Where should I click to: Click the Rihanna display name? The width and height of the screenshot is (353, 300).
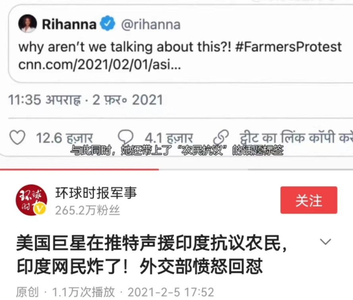tap(69, 24)
